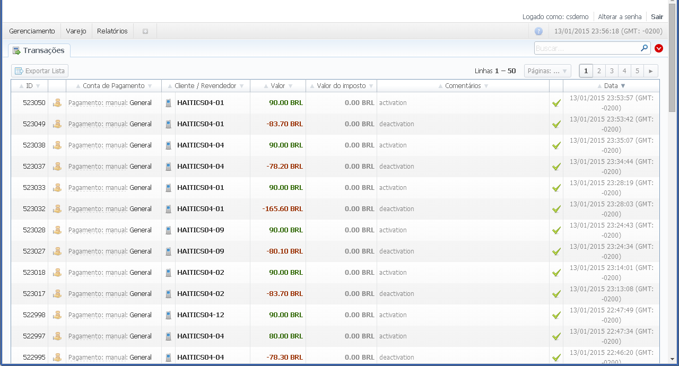679x366 pixels.
Task: Click green checkmark for transaction 523038
Action: (x=556, y=145)
